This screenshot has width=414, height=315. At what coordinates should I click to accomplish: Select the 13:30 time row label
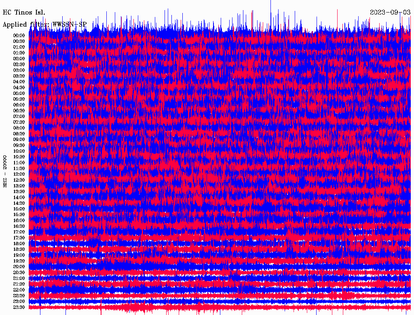click(19, 192)
